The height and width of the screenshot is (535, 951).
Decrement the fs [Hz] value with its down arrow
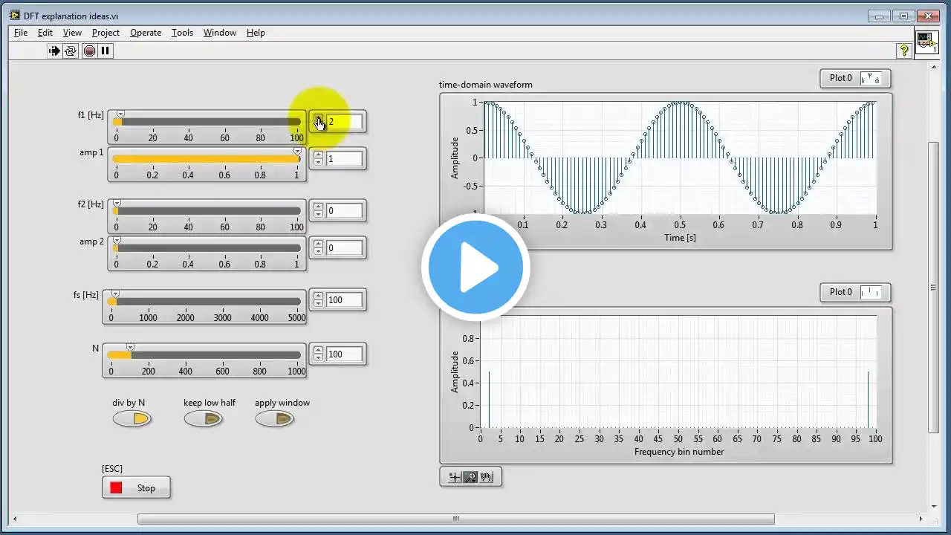318,303
